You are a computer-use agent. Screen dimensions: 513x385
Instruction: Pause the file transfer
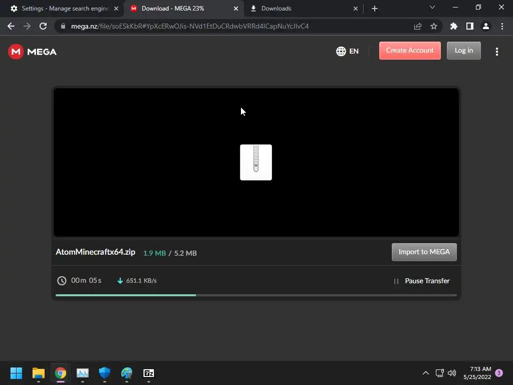[422, 281]
